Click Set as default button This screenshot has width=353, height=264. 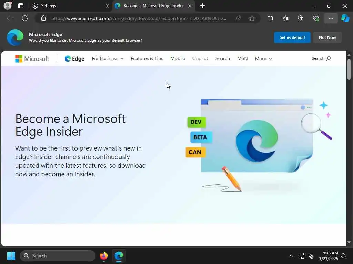coord(292,37)
